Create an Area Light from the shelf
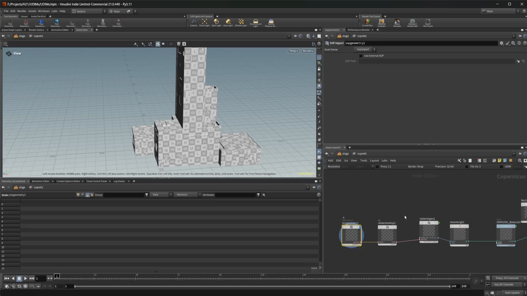The image size is (527, 296). click(228, 23)
